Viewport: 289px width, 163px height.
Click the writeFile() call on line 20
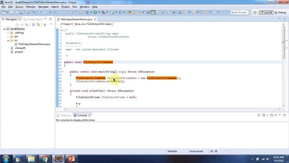coord(115,81)
